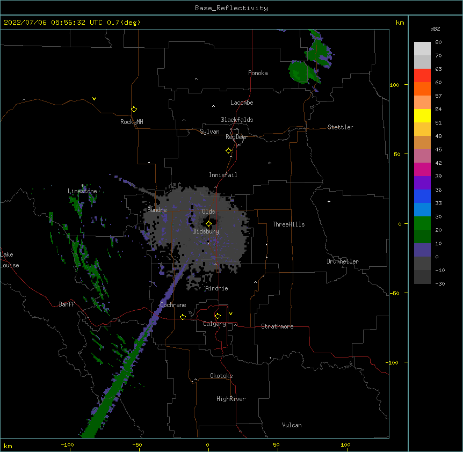Click the yellow radar site marker at Olds
The height and width of the screenshot is (452, 463).
(208, 224)
